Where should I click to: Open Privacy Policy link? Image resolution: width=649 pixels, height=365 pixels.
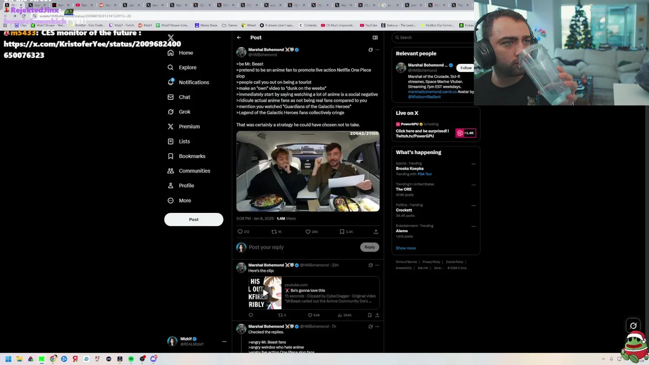[431, 262]
